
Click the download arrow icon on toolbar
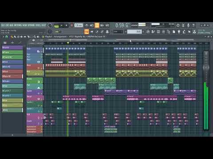coord(194,32)
